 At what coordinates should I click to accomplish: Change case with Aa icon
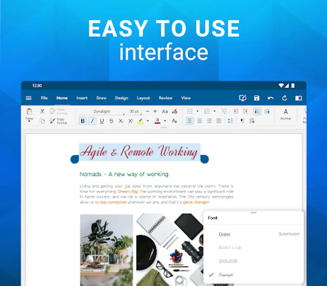(165, 111)
